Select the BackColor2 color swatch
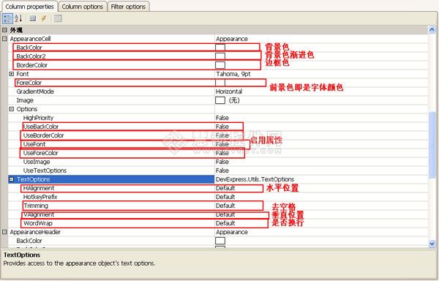 coord(220,56)
